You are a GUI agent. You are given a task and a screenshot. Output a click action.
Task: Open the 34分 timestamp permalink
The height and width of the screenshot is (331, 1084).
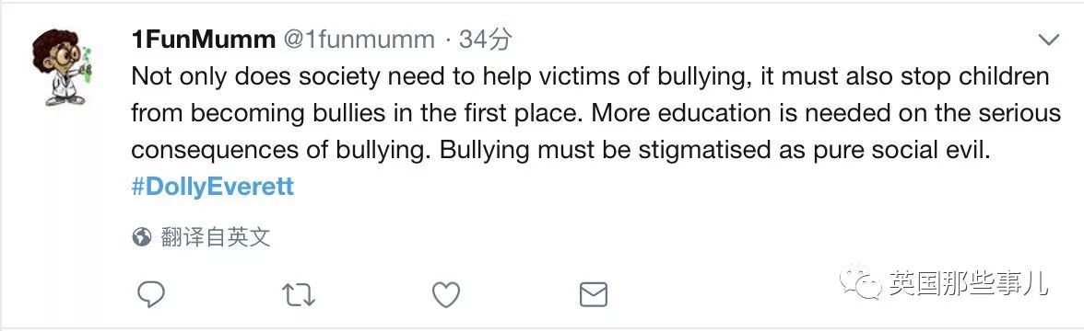pos(485,40)
